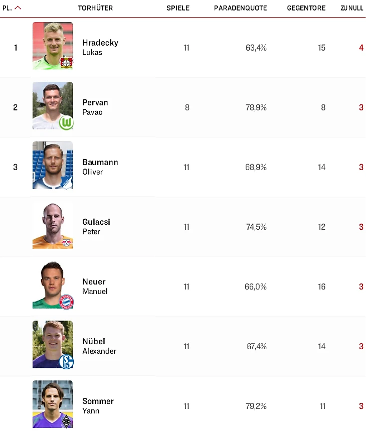Sort by Zu Null column header
Viewport: 366px width, 432px height.
[351, 8]
